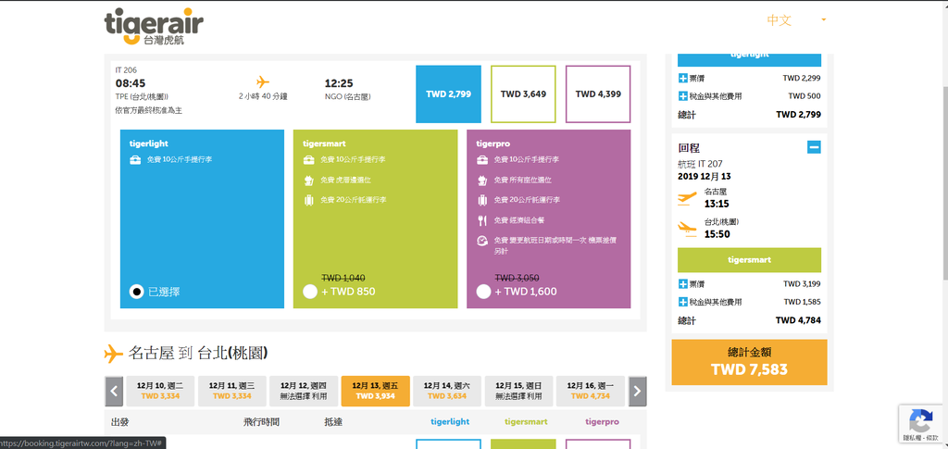Collapse the 回程 section with the minus icon
Screen dimensions: 948x449
(x=814, y=147)
